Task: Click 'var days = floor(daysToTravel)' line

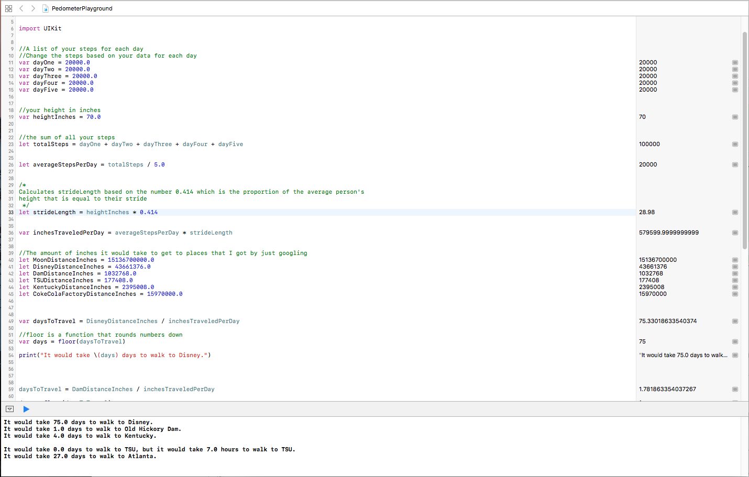Action: coord(72,341)
